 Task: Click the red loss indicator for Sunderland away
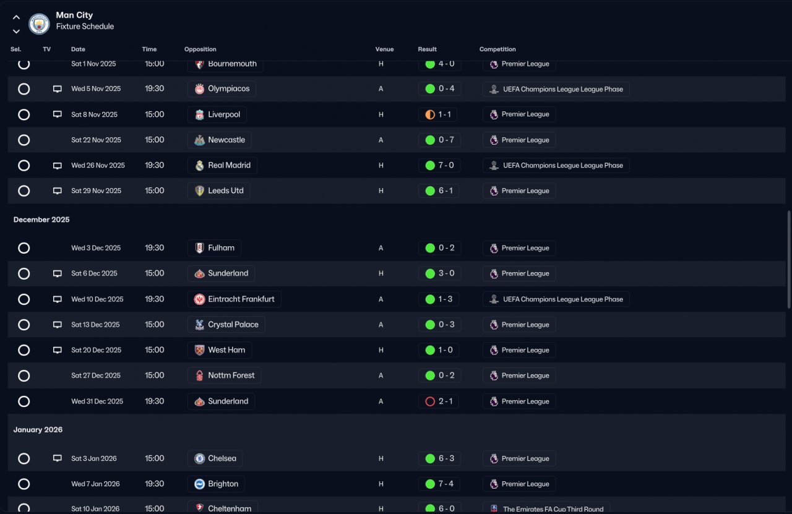[x=430, y=401]
